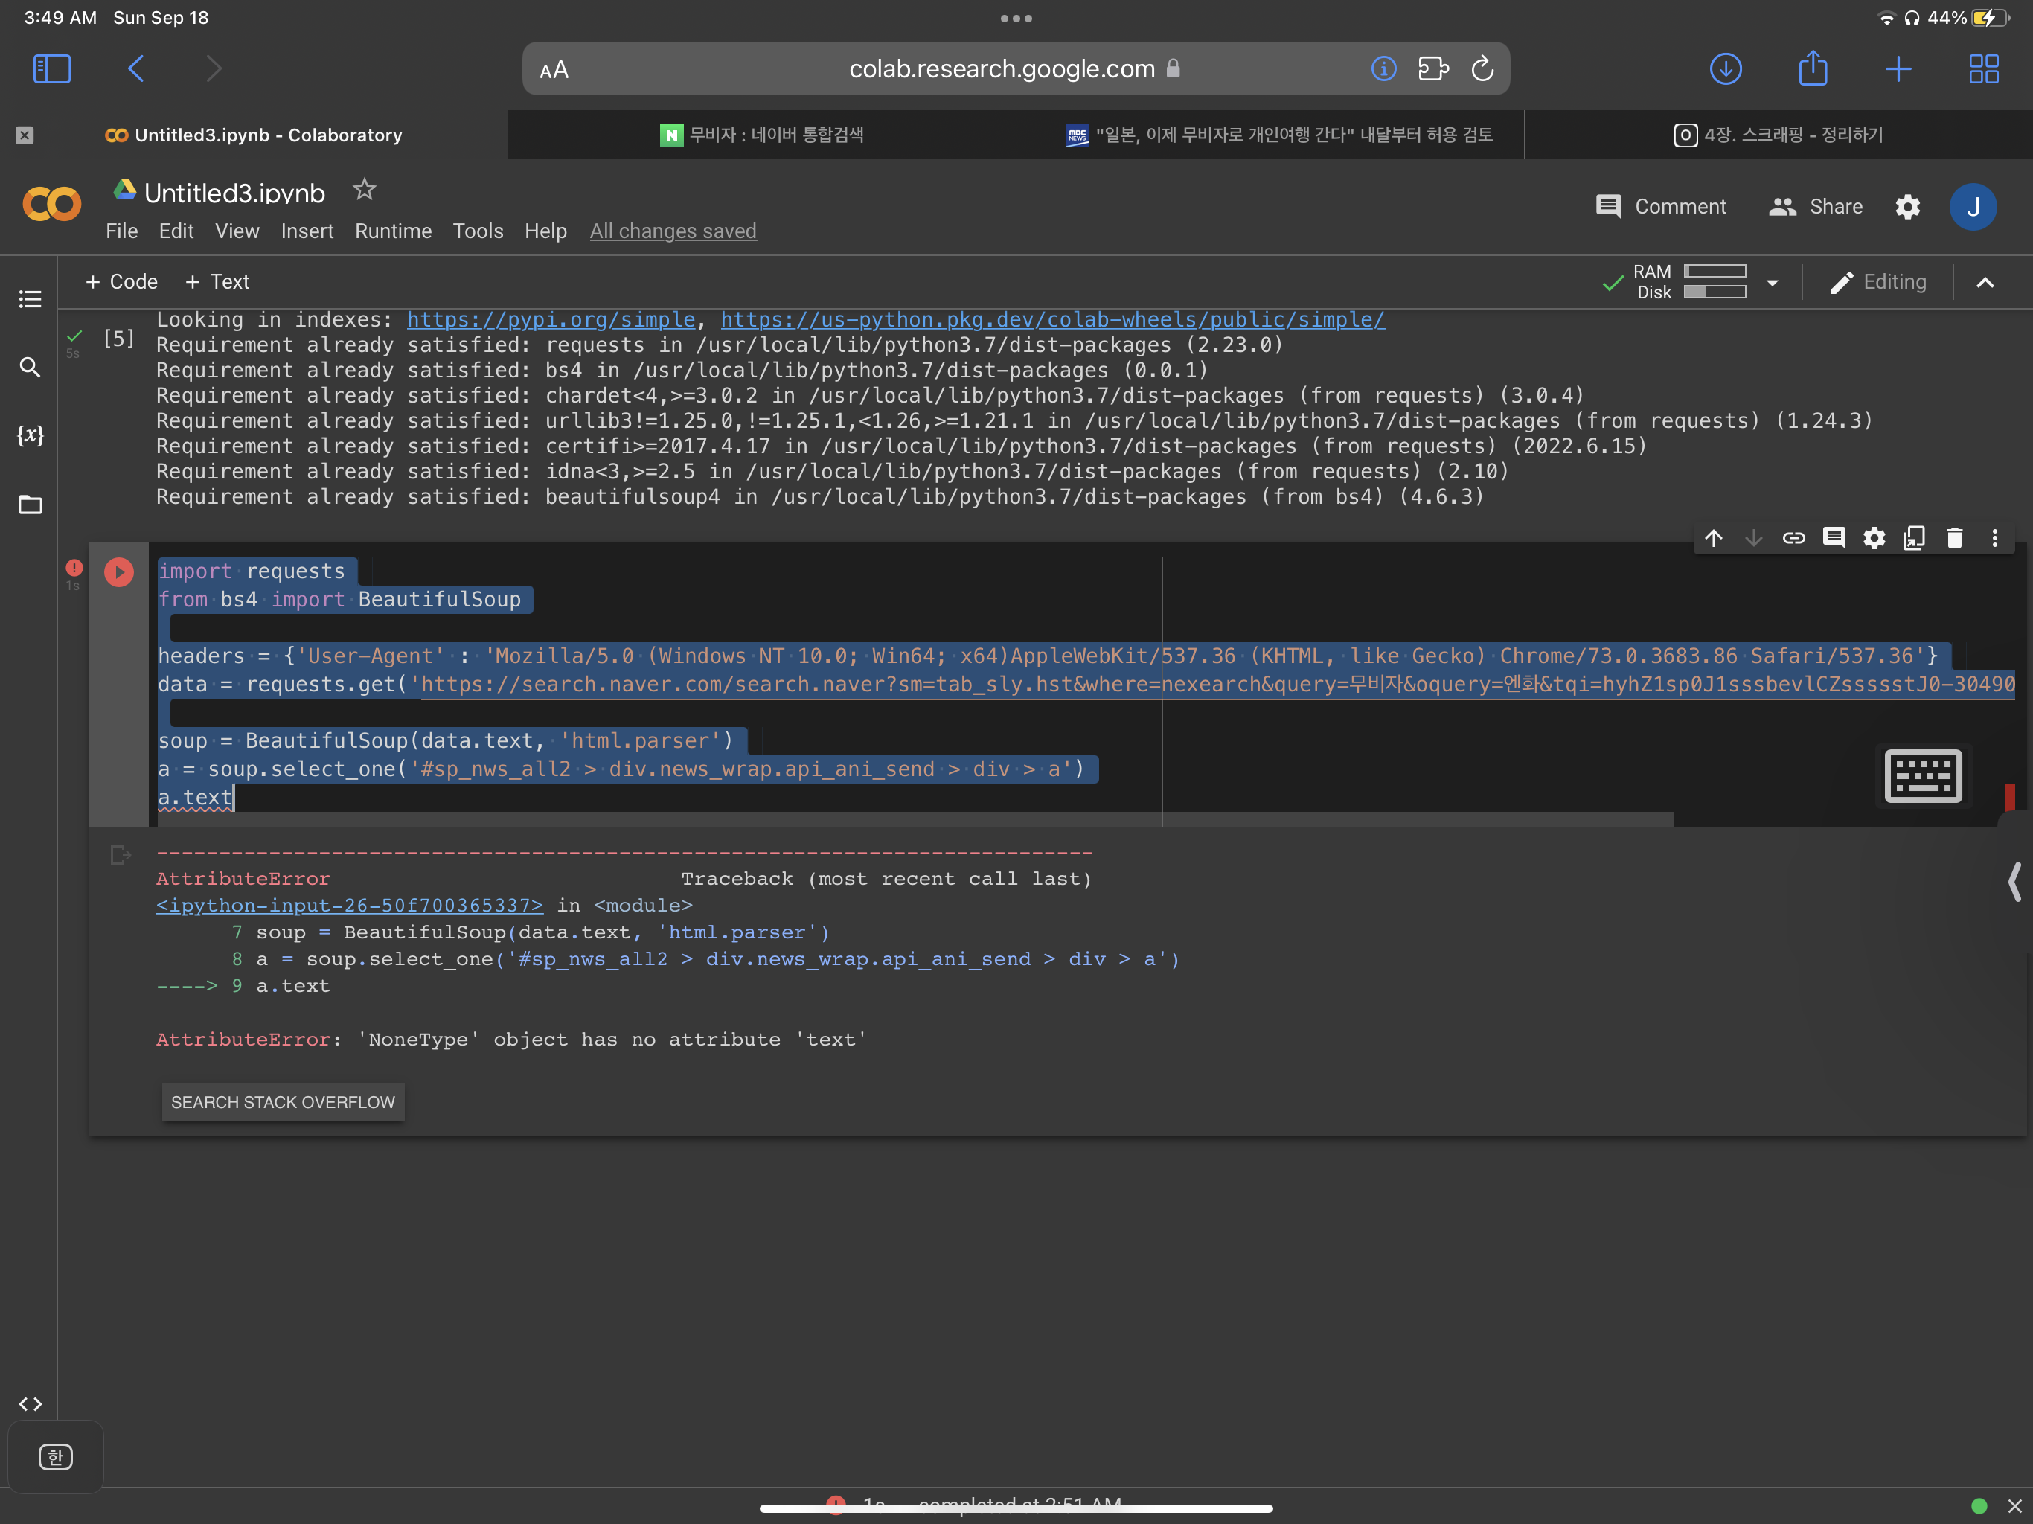Add a comment to the cell
The image size is (2033, 1524).
point(1834,538)
